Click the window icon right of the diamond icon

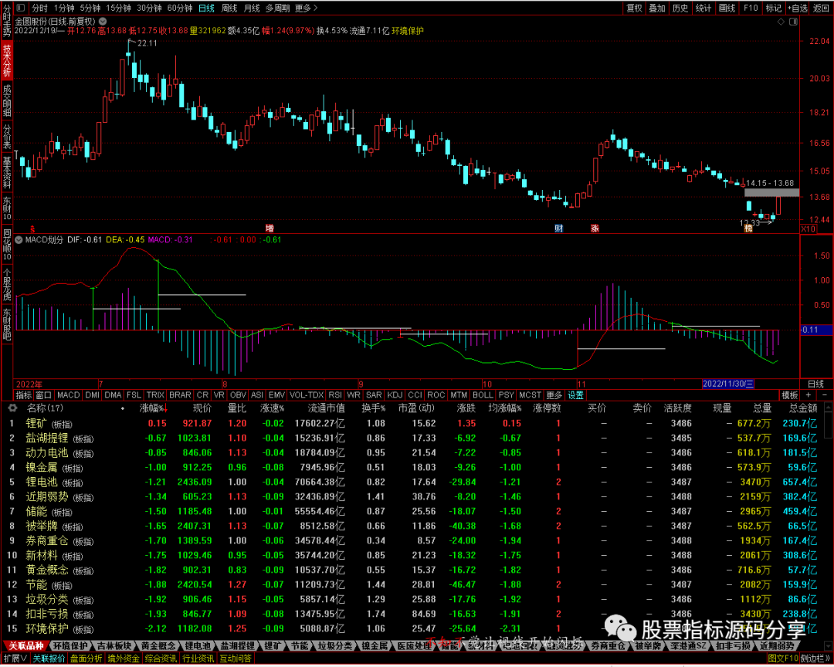point(793,22)
